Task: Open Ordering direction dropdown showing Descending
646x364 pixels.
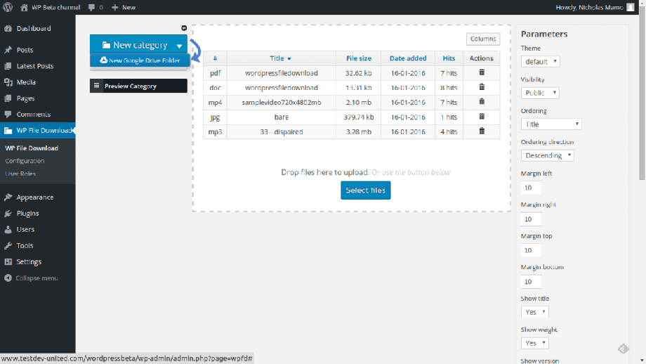Action: click(x=548, y=155)
